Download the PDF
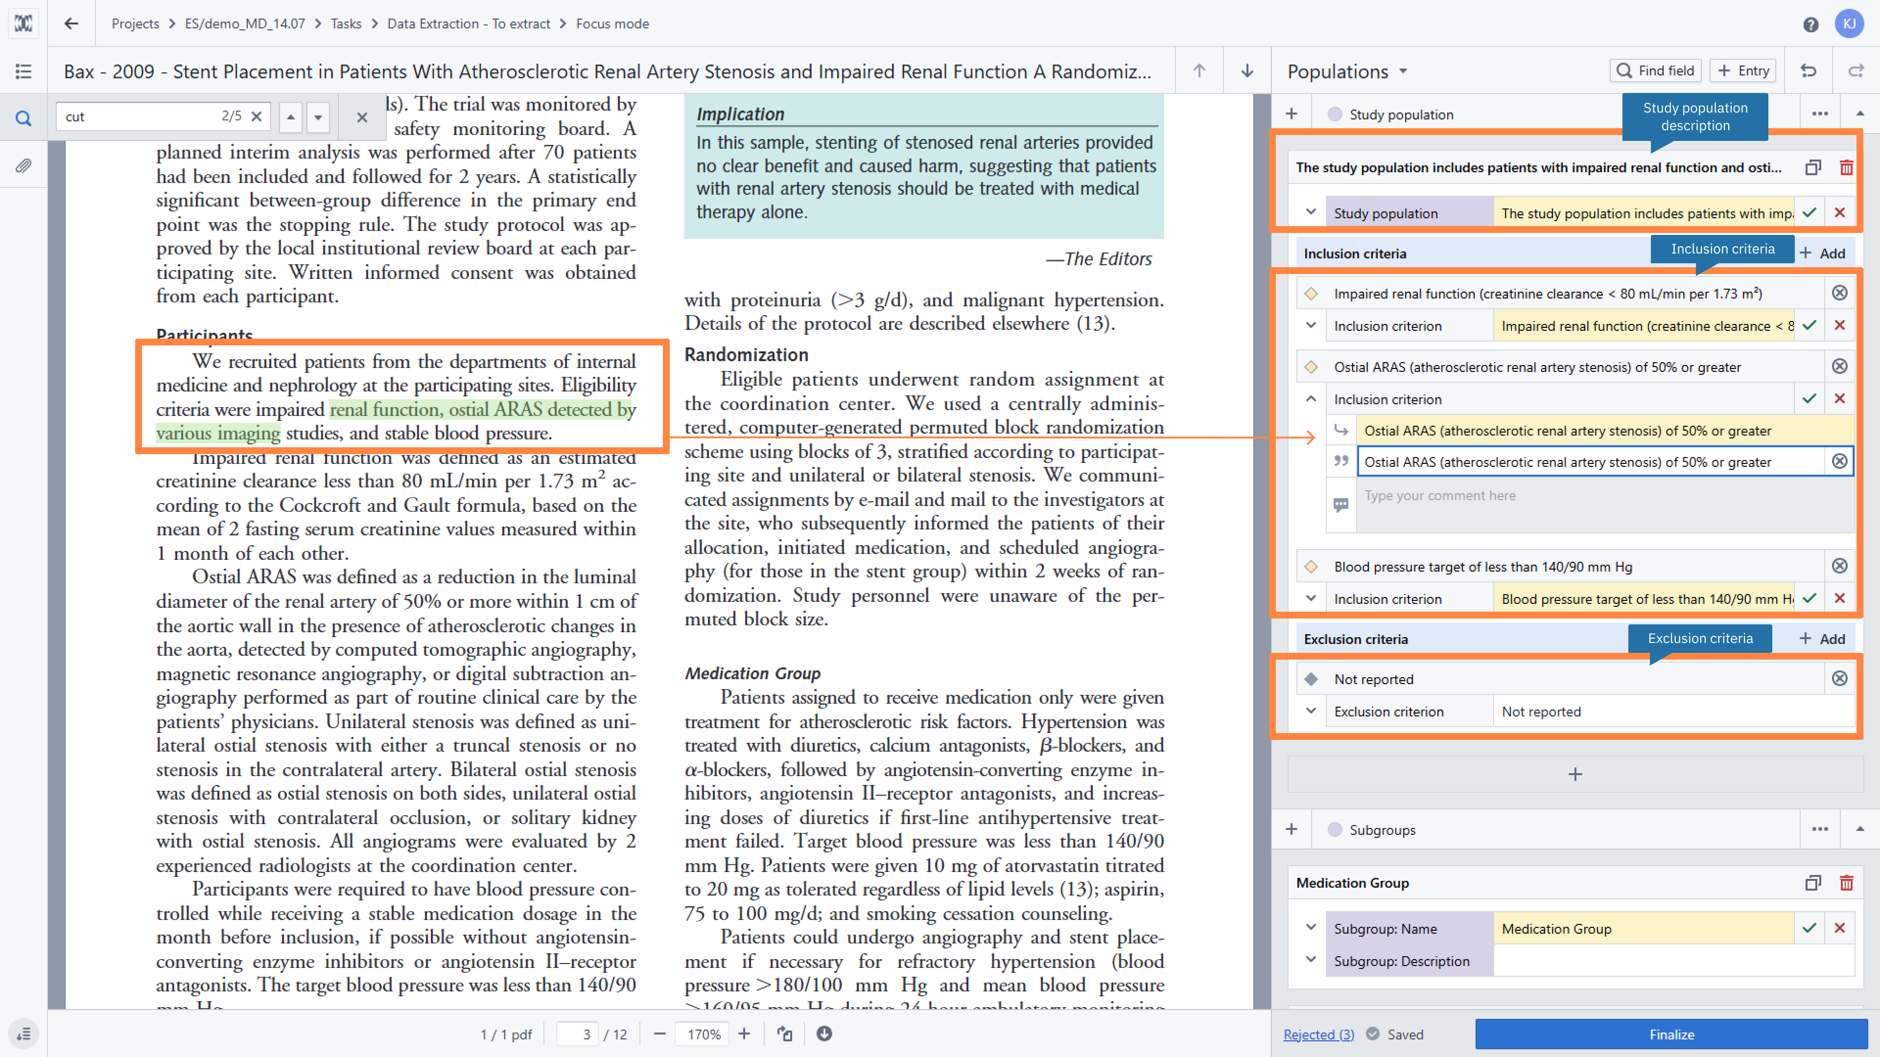The height and width of the screenshot is (1057, 1880). [x=824, y=1034]
